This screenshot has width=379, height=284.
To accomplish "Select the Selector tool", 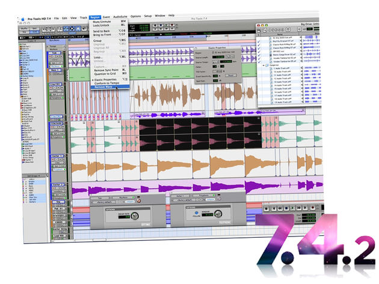I will coord(72,28).
